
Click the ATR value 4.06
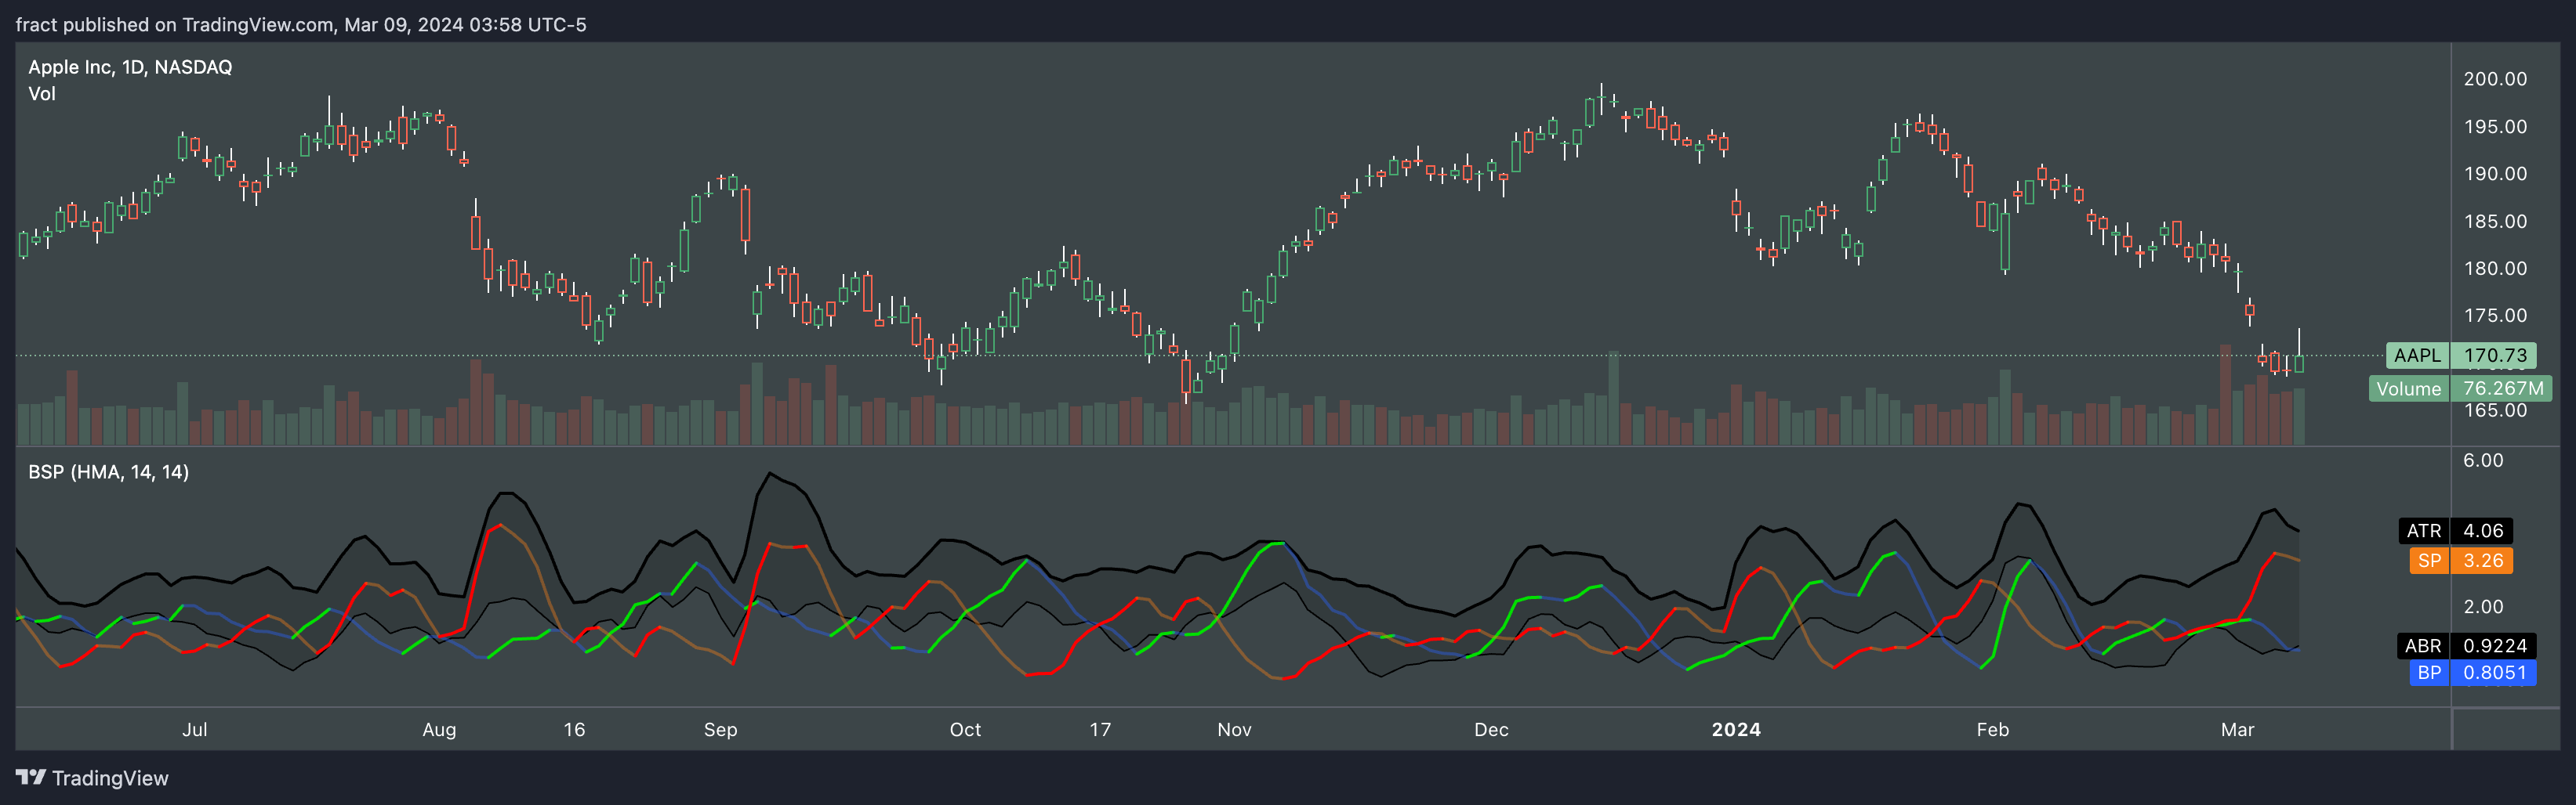[x=2482, y=530]
